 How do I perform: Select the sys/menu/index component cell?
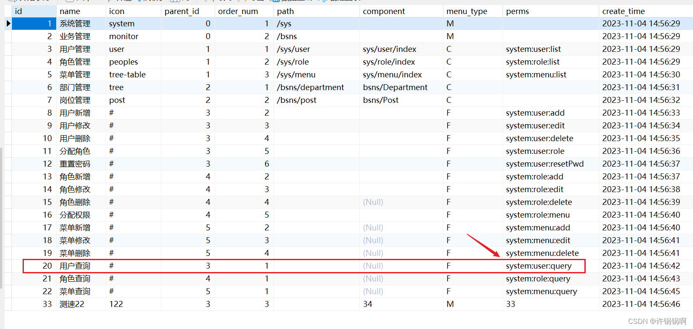401,75
